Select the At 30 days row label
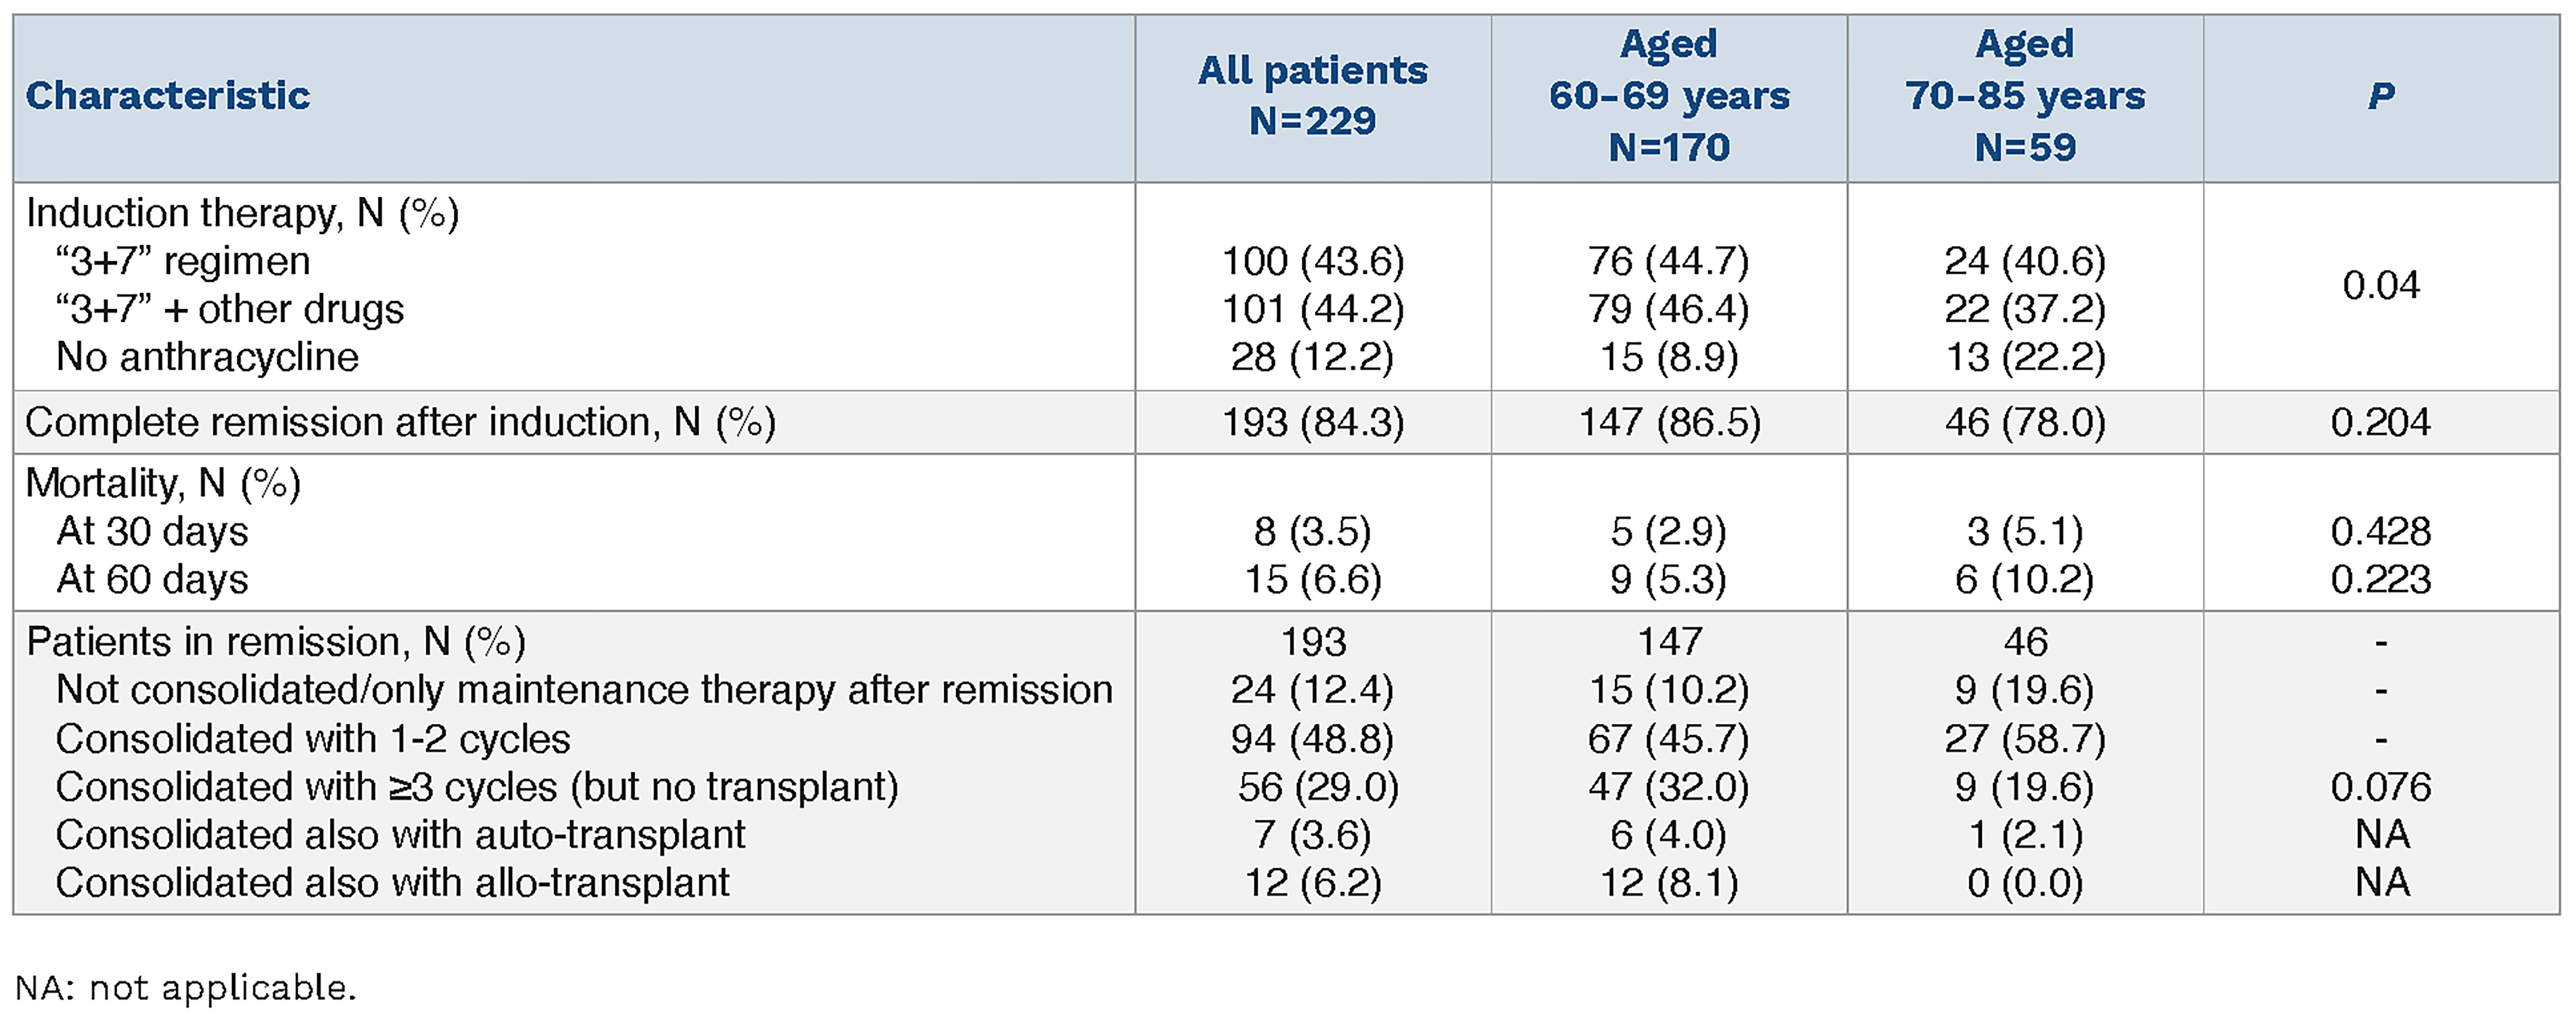This screenshot has height=1017, width=2576. [x=152, y=531]
